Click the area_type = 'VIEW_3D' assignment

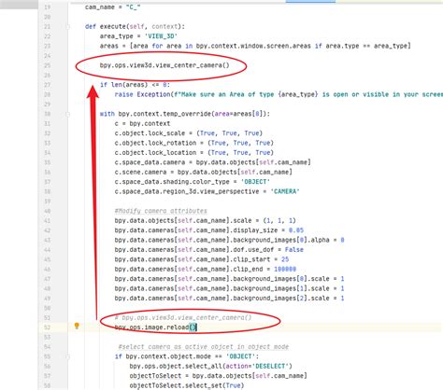coord(138,36)
